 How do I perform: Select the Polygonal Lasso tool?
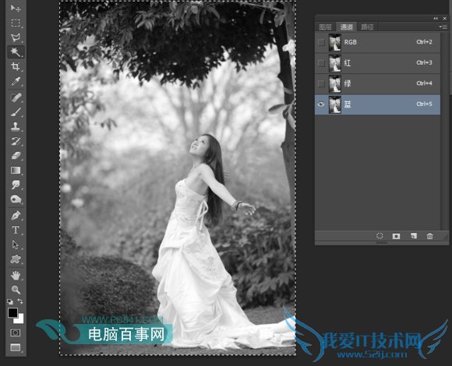tap(16, 37)
